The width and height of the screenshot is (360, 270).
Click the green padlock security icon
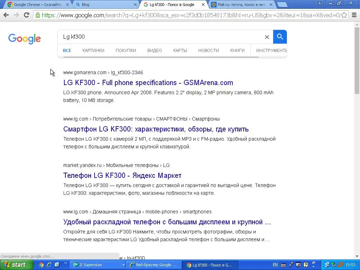[x=37, y=15]
